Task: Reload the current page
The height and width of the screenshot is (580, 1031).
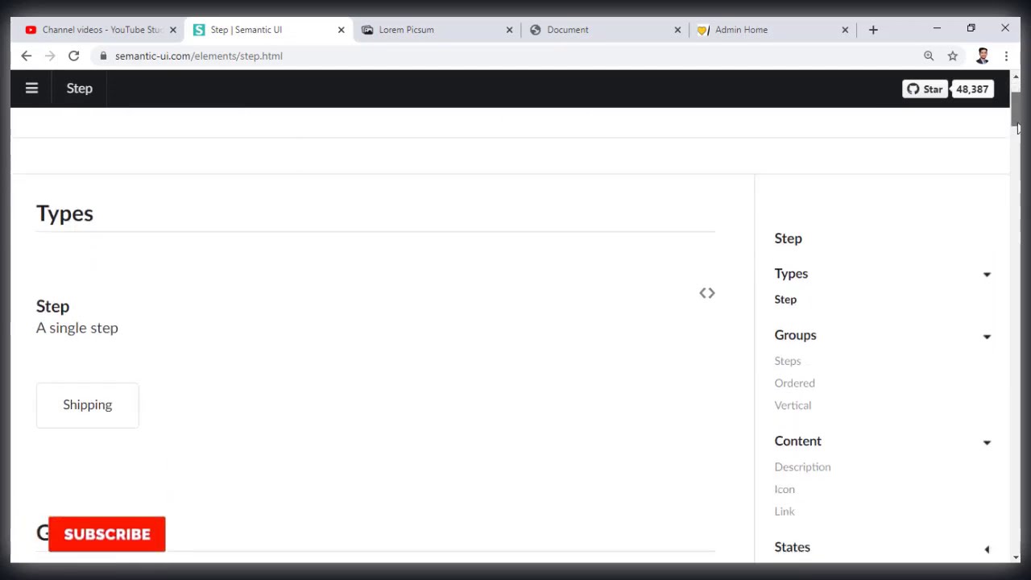Action: tap(73, 56)
